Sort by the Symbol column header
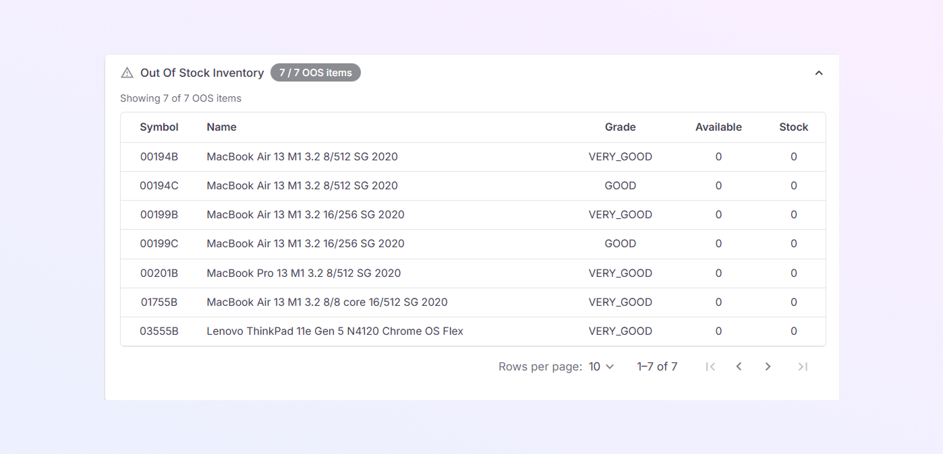 coord(159,127)
